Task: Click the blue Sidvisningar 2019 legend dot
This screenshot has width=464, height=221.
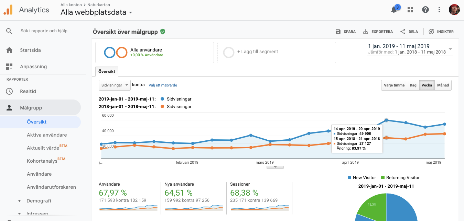Action: pos(162,99)
